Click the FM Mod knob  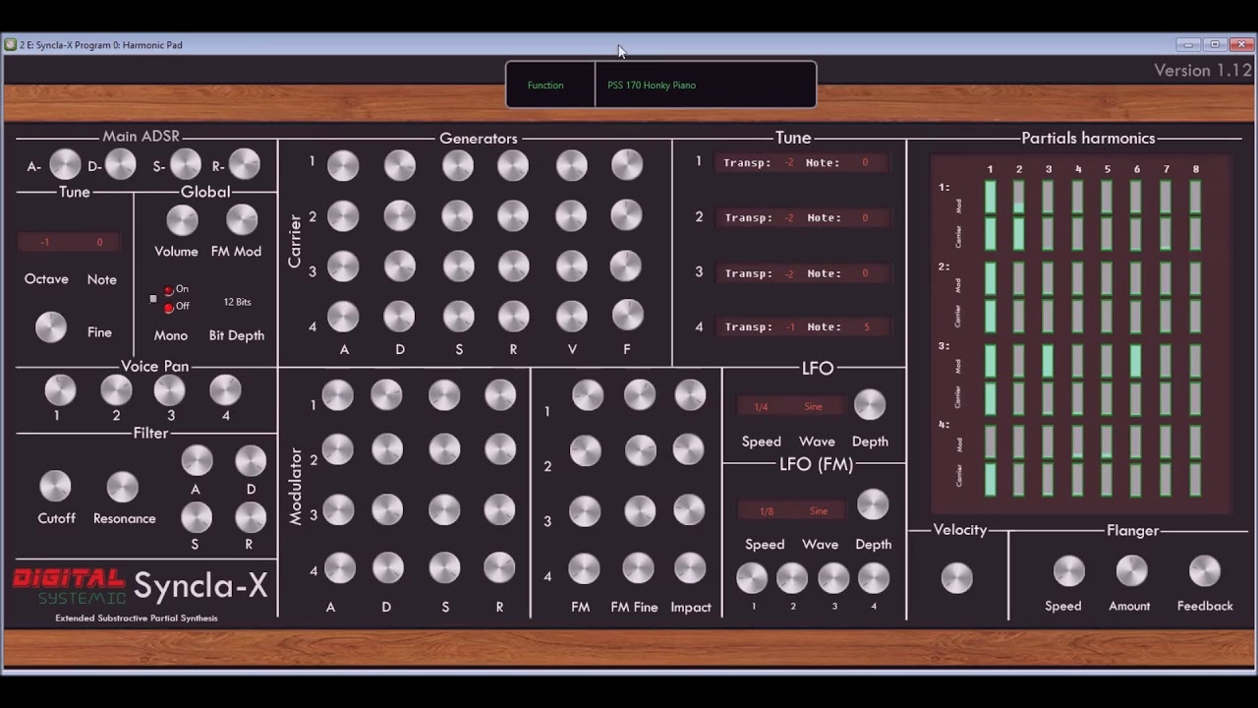[242, 220]
